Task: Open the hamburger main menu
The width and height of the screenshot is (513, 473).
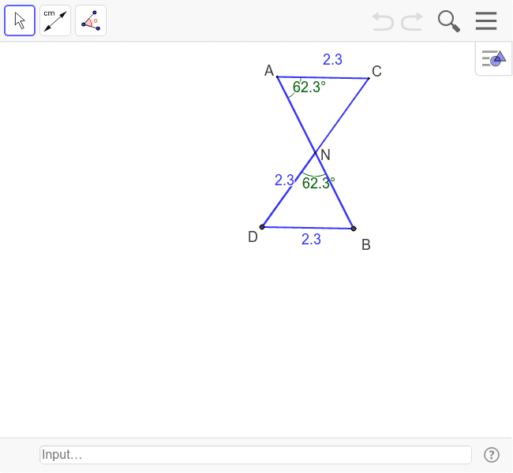Action: point(486,21)
